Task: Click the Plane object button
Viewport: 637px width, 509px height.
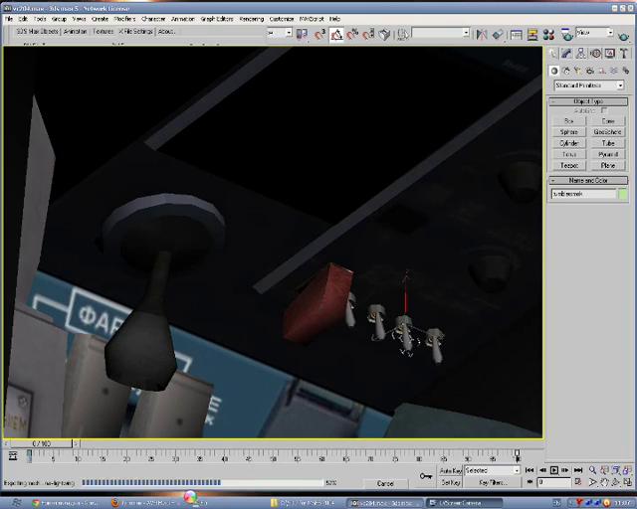Action: 608,166
